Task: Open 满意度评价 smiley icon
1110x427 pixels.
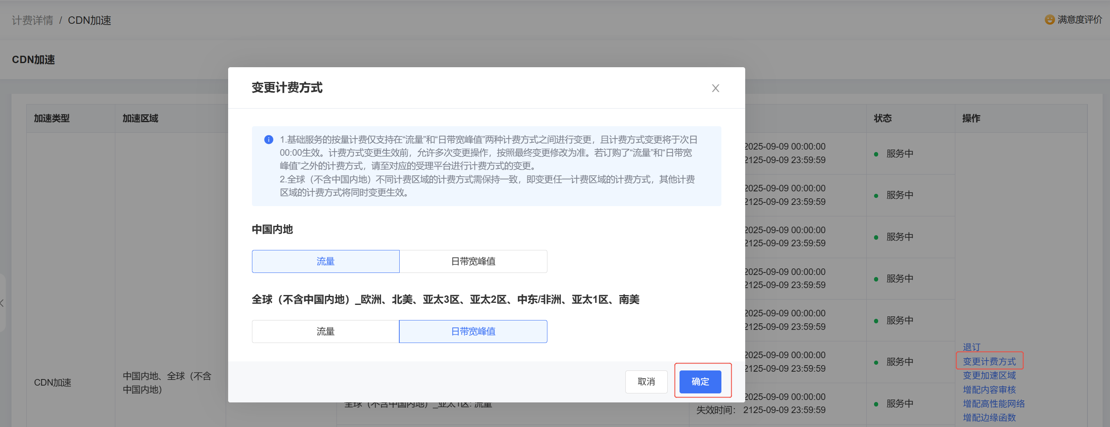Action: tap(1050, 20)
